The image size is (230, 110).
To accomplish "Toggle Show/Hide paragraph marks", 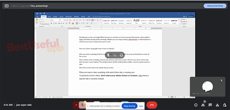I will (100, 20).
